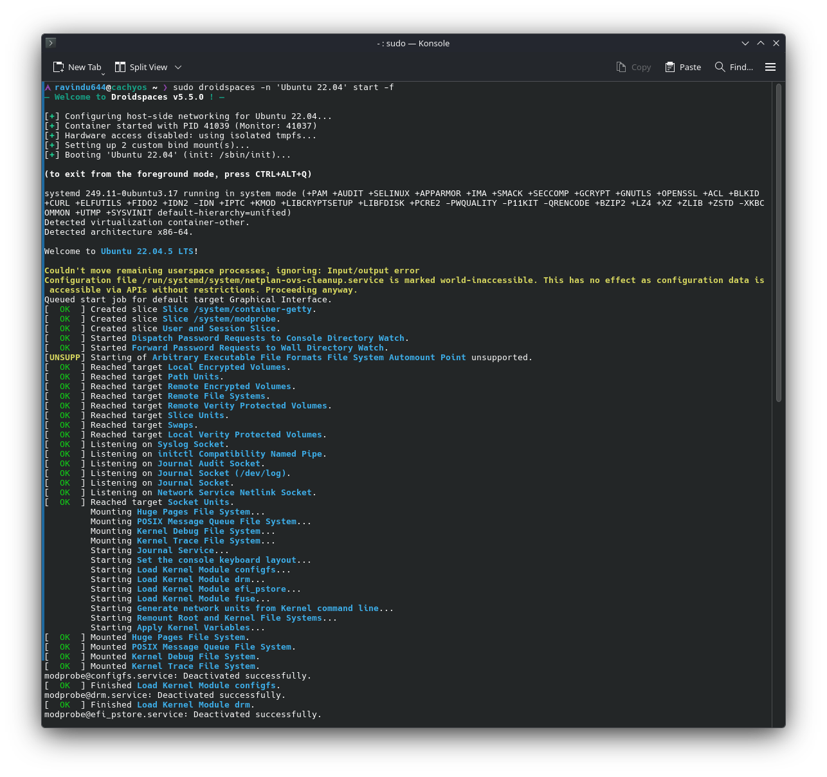Click 'Starting Load Kernel Module fuse' line

tap(180, 599)
